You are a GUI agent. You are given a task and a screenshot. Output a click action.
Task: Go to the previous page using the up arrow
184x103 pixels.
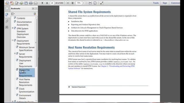(x=42, y=3)
